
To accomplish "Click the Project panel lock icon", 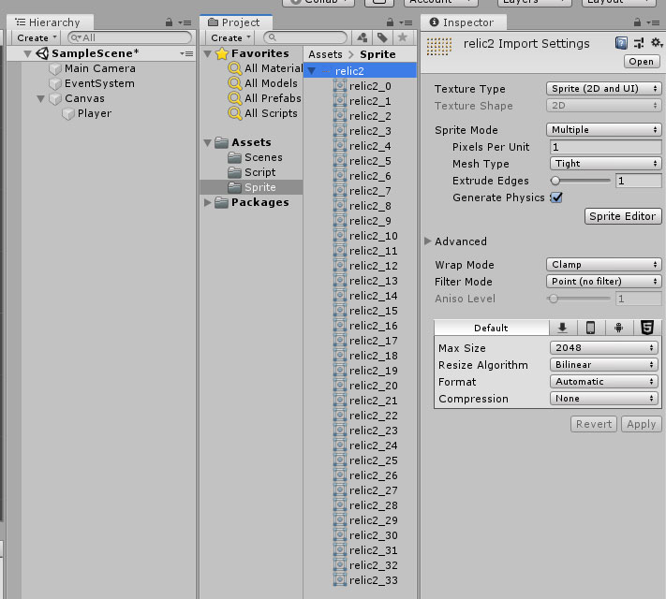I will point(390,22).
